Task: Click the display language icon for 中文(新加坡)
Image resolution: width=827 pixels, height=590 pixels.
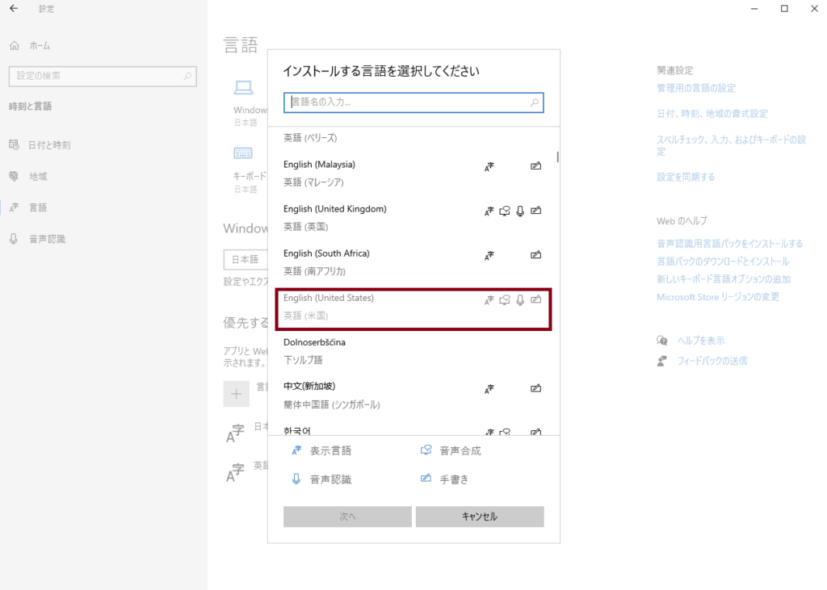Action: (489, 389)
